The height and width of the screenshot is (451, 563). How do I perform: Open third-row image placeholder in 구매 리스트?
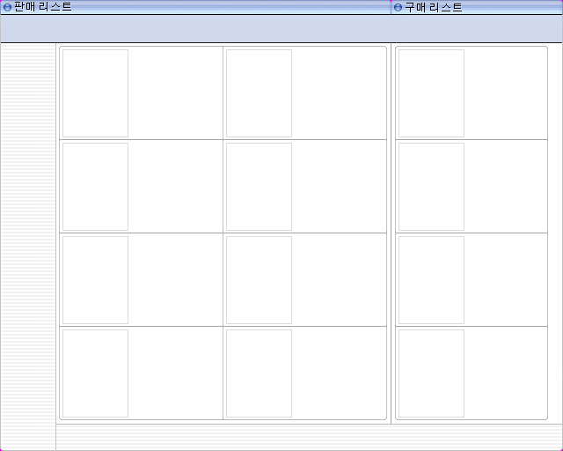tap(431, 280)
